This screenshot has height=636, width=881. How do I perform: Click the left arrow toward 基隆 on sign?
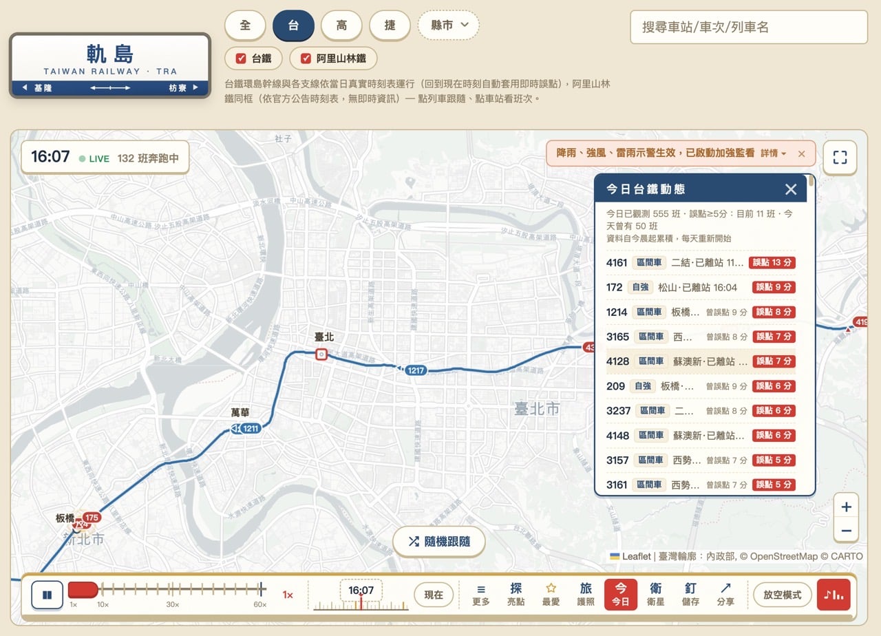pyautogui.click(x=25, y=87)
